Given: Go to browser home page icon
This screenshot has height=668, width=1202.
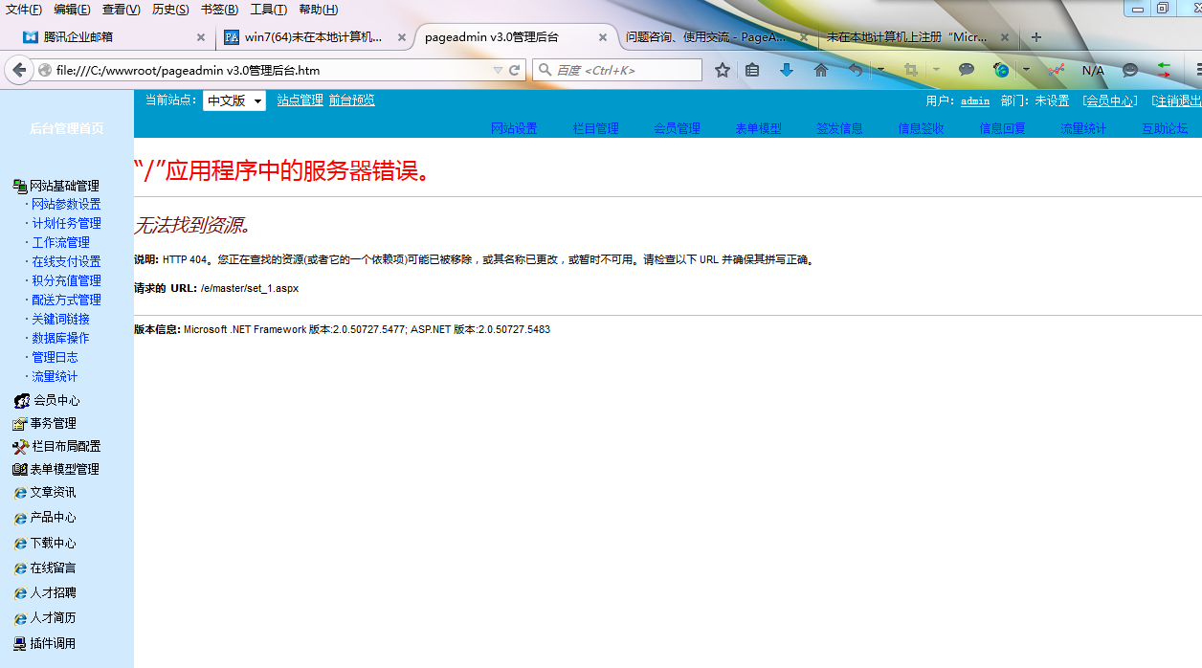Looking at the screenshot, I should point(820,70).
